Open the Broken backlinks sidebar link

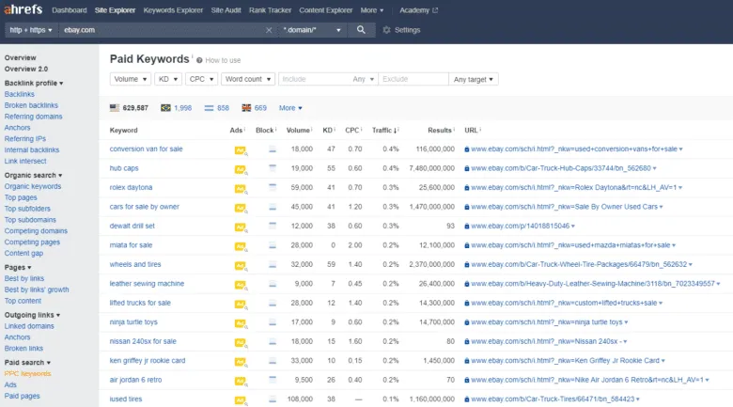(31, 105)
